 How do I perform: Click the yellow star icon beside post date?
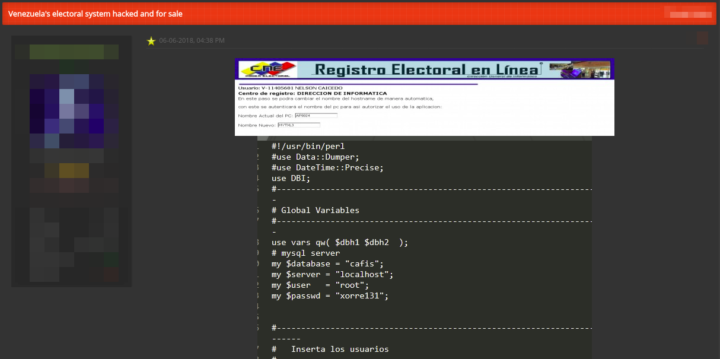(151, 41)
